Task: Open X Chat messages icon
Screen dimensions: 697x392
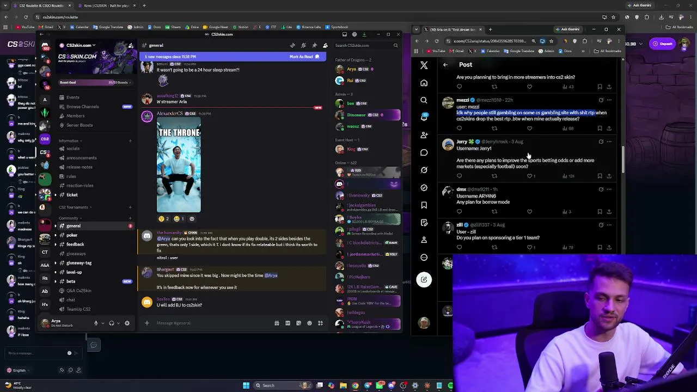Action: click(x=424, y=152)
